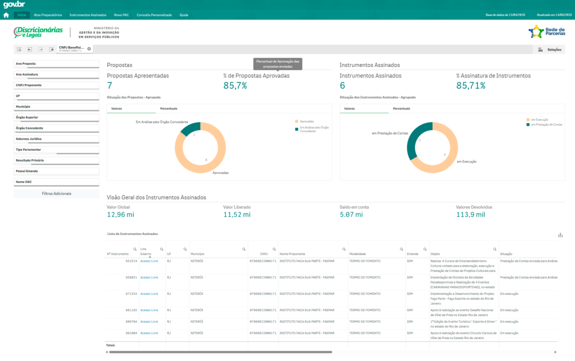Open the Instrumentos Assinados menu

click(x=86, y=15)
